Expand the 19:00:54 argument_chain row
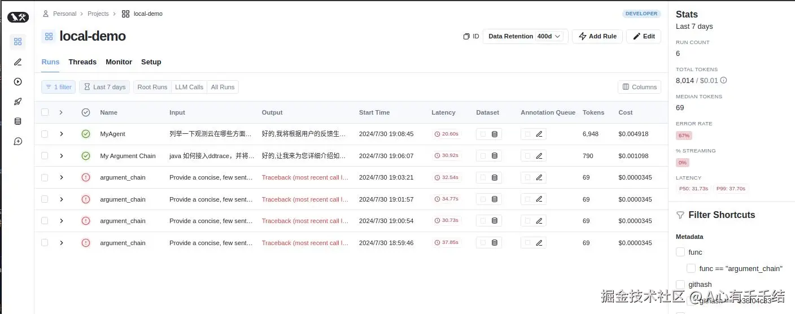The width and height of the screenshot is (795, 314). point(61,221)
